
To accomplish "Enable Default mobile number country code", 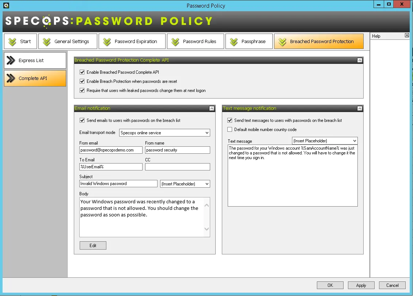I will [230, 130].
